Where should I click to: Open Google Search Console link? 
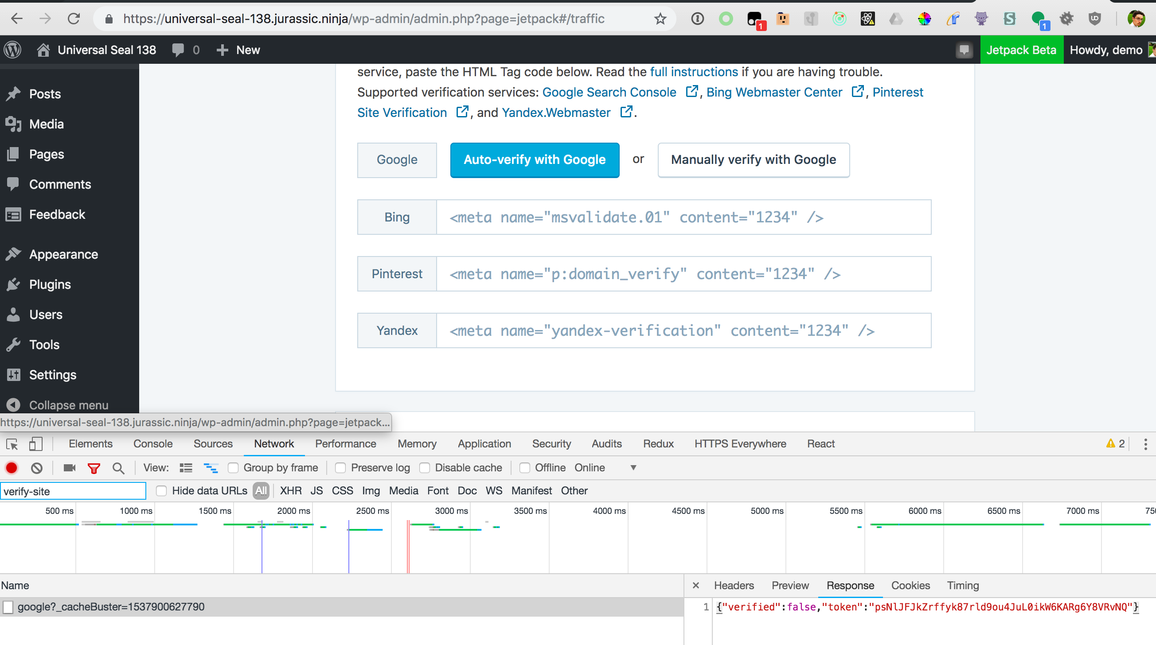[609, 92]
